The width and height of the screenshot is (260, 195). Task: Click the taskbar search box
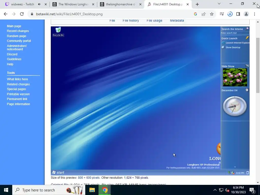coord(49,190)
